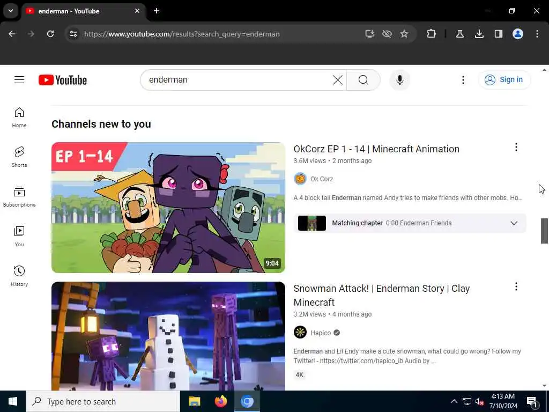Viewport: 549px width, 412px height.
Task: Click the Matching chapter preview thumbnail
Action: coord(311,223)
